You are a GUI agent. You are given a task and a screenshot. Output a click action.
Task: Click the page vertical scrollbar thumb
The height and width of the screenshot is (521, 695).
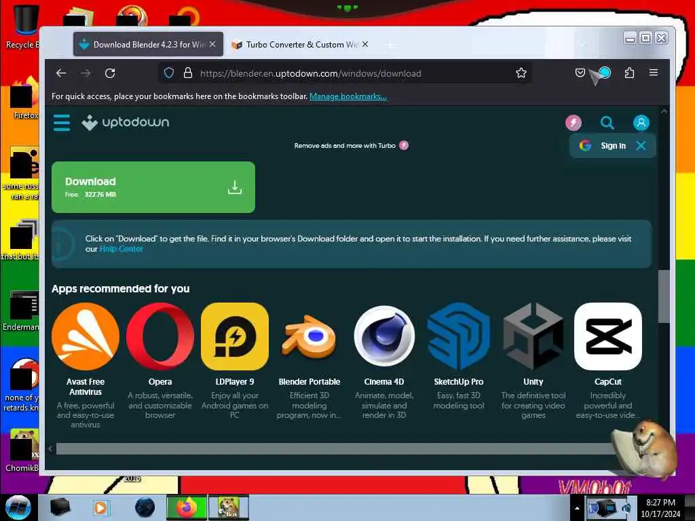pyautogui.click(x=664, y=296)
